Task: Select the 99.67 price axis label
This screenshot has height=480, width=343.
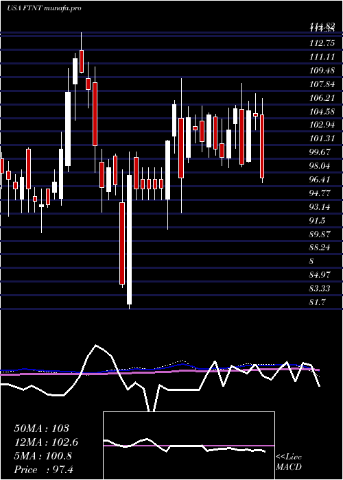Action: pos(320,152)
